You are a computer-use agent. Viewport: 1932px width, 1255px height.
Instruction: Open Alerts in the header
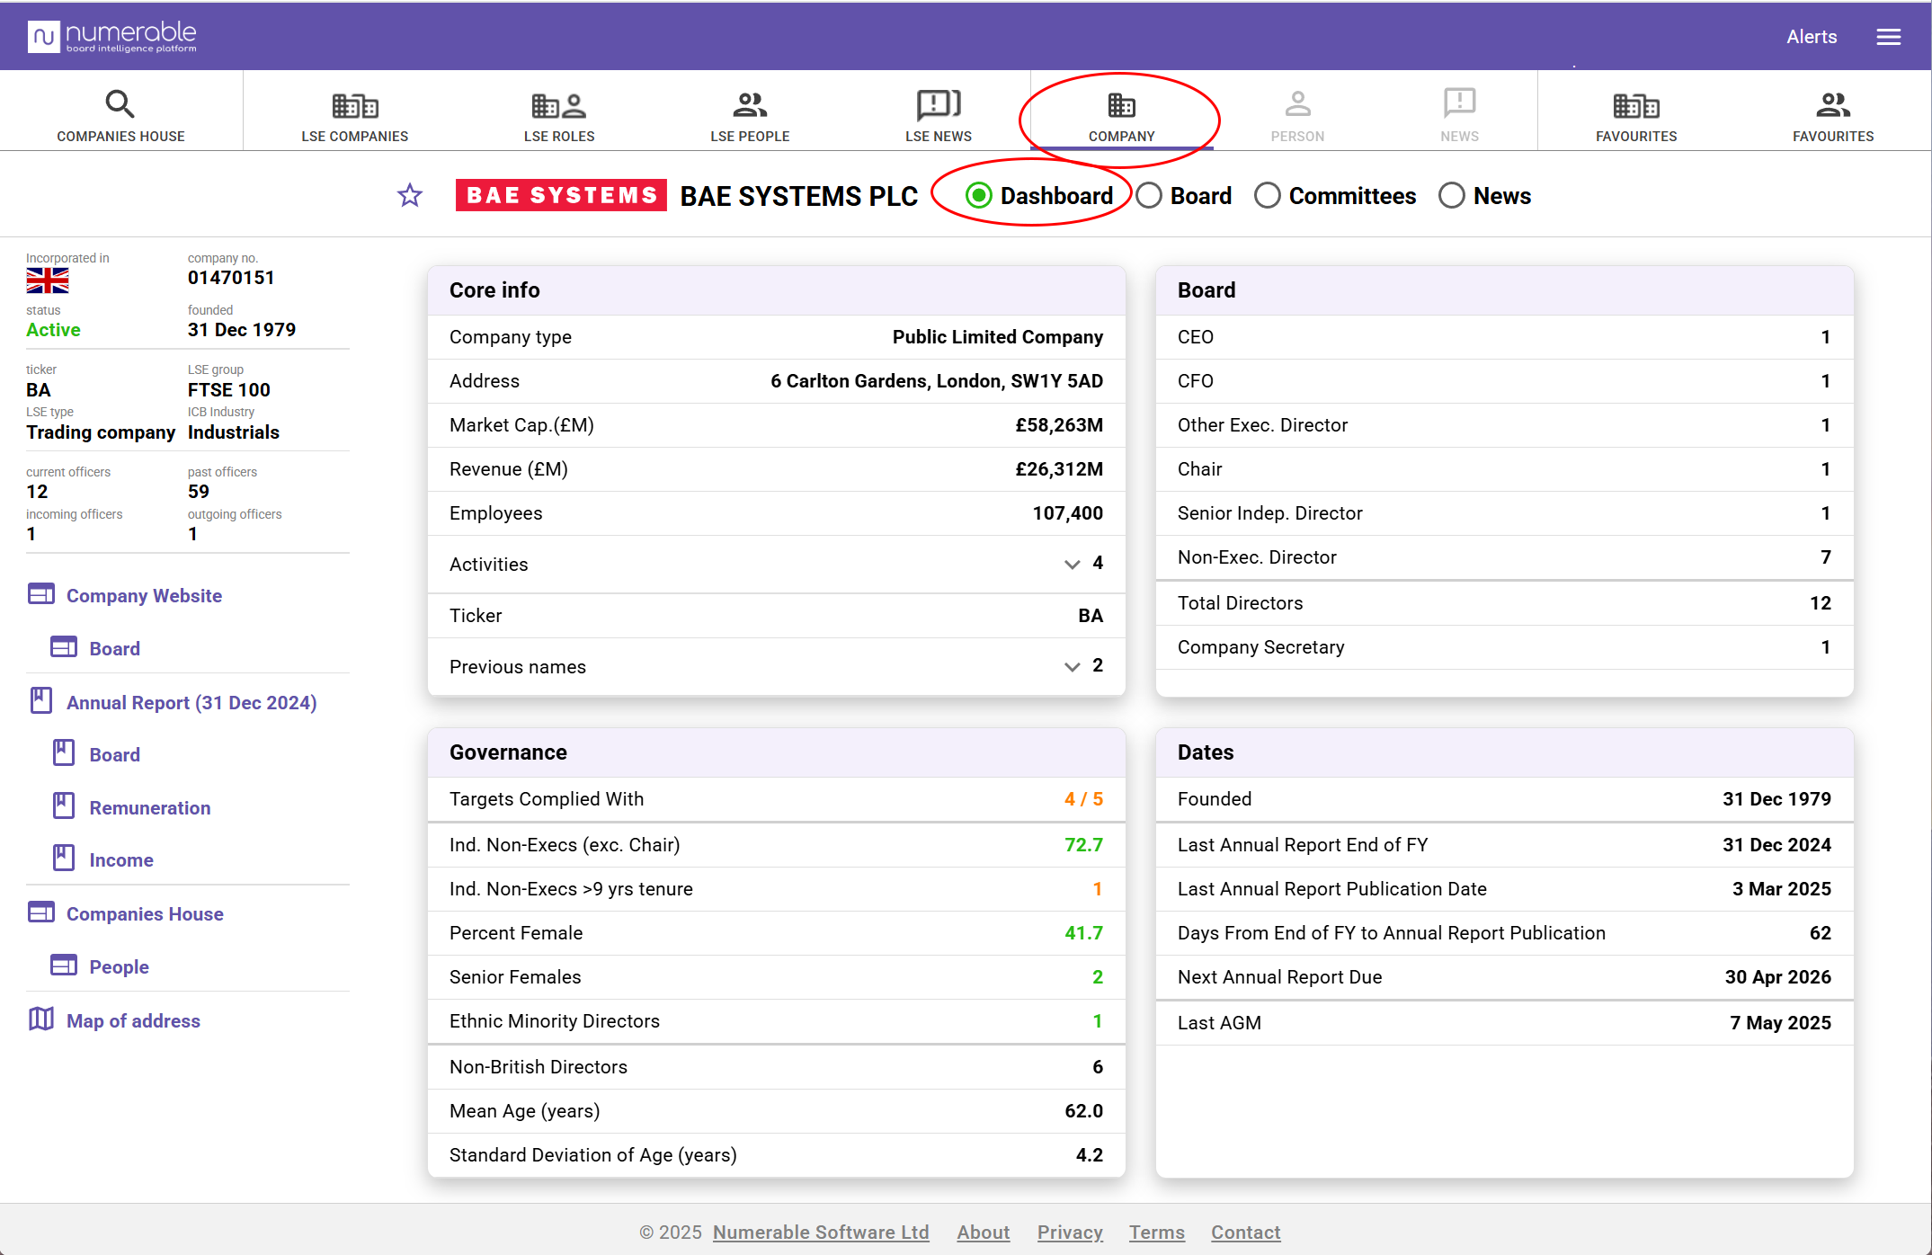[x=1811, y=37]
